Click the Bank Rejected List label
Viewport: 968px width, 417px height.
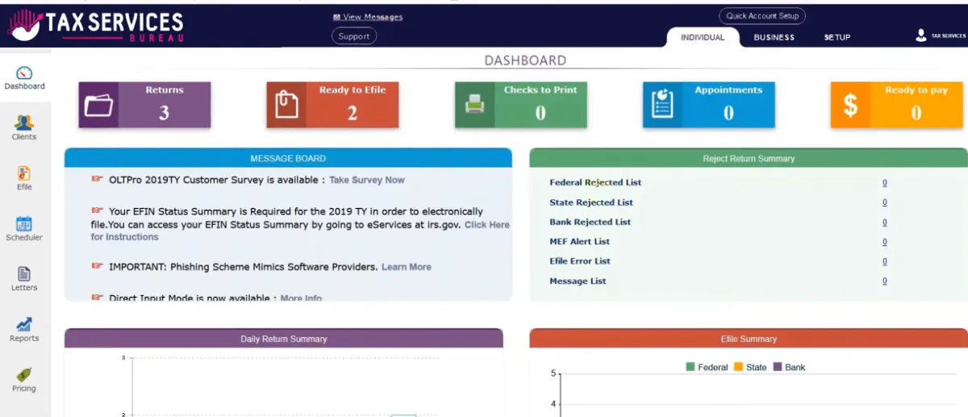pyautogui.click(x=590, y=222)
